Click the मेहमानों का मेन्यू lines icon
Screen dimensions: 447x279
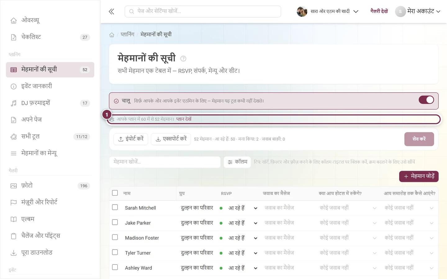click(14, 153)
